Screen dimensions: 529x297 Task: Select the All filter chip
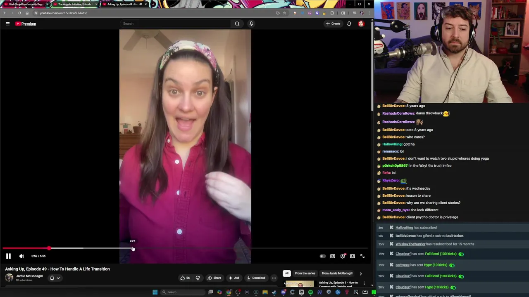(286, 273)
